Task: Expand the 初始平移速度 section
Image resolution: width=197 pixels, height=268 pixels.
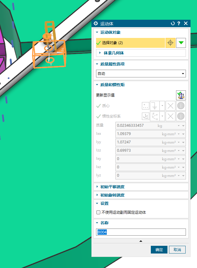Action: [97, 187]
